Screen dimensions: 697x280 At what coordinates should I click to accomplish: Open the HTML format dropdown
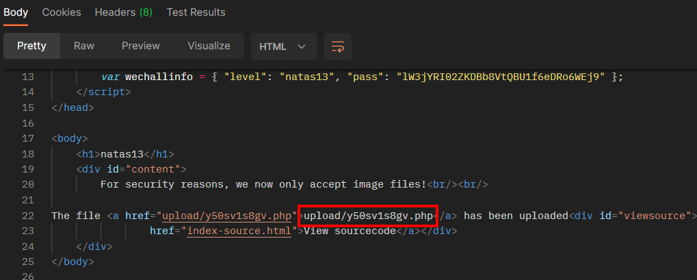coord(282,47)
